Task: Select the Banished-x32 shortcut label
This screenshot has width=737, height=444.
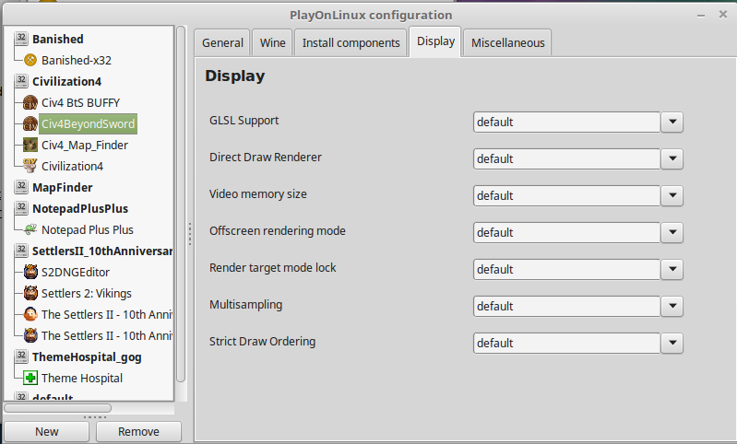Action: [x=77, y=60]
